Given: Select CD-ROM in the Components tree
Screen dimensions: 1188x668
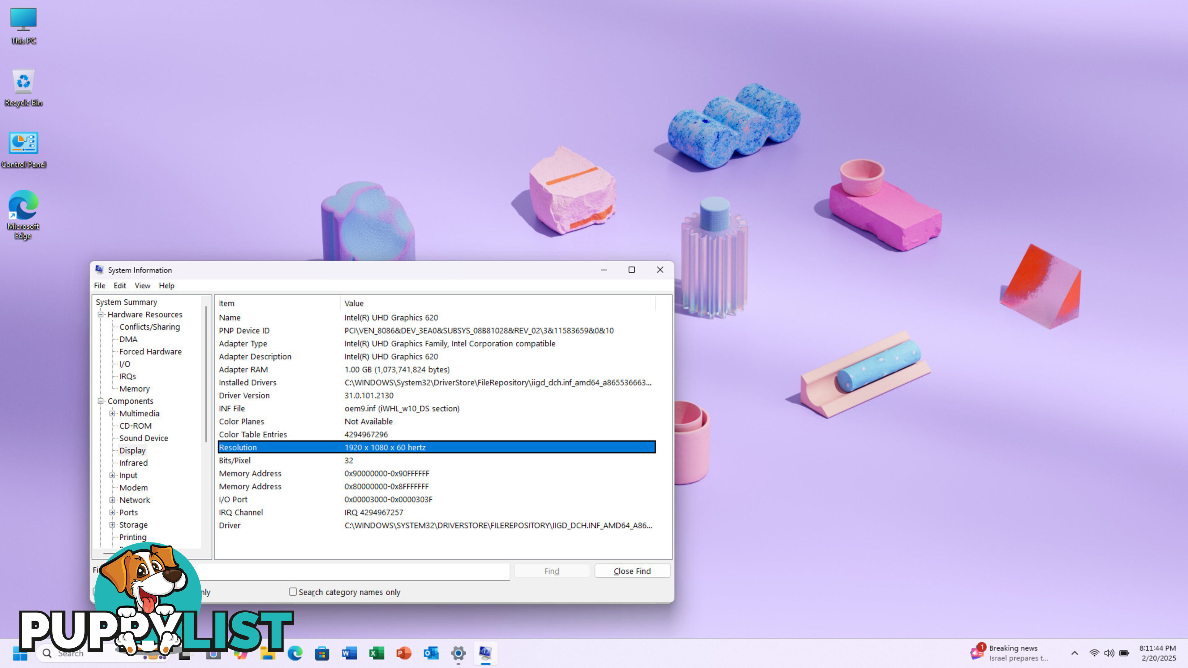Looking at the screenshot, I should (x=135, y=426).
